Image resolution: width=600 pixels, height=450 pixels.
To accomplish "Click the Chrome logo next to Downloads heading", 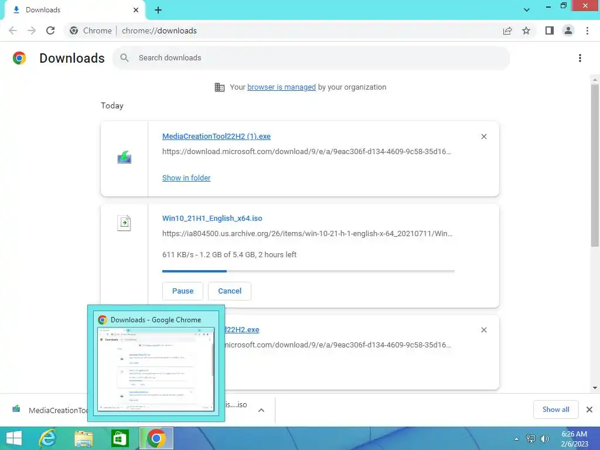I will click(x=19, y=58).
